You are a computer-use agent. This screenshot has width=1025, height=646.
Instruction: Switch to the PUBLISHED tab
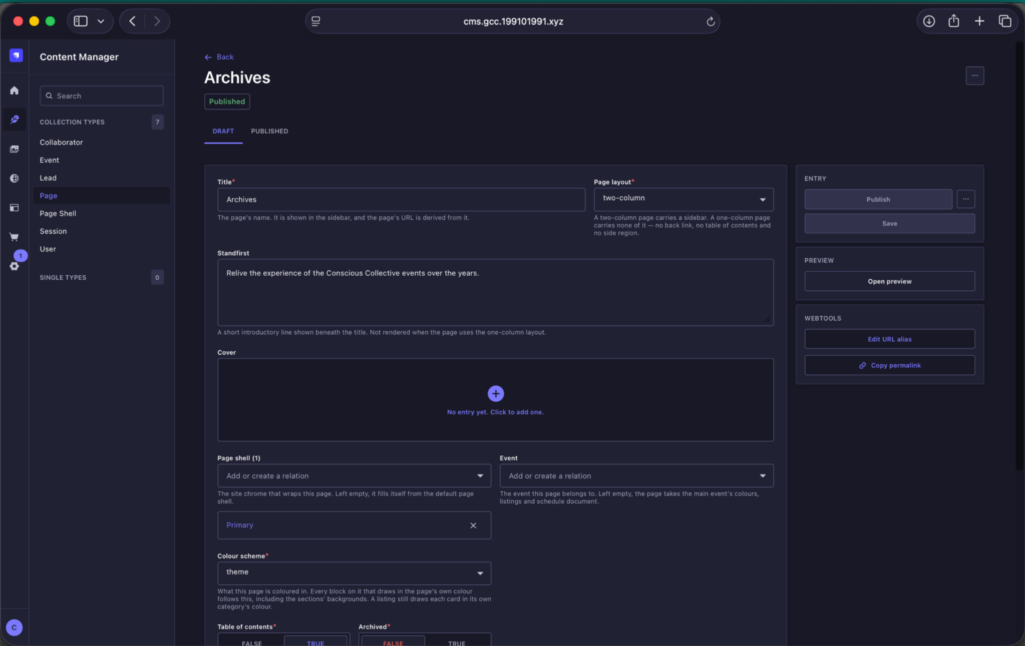point(269,131)
